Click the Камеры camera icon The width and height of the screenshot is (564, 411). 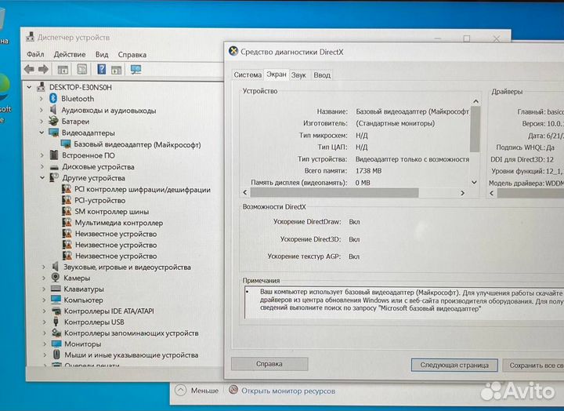click(56, 278)
